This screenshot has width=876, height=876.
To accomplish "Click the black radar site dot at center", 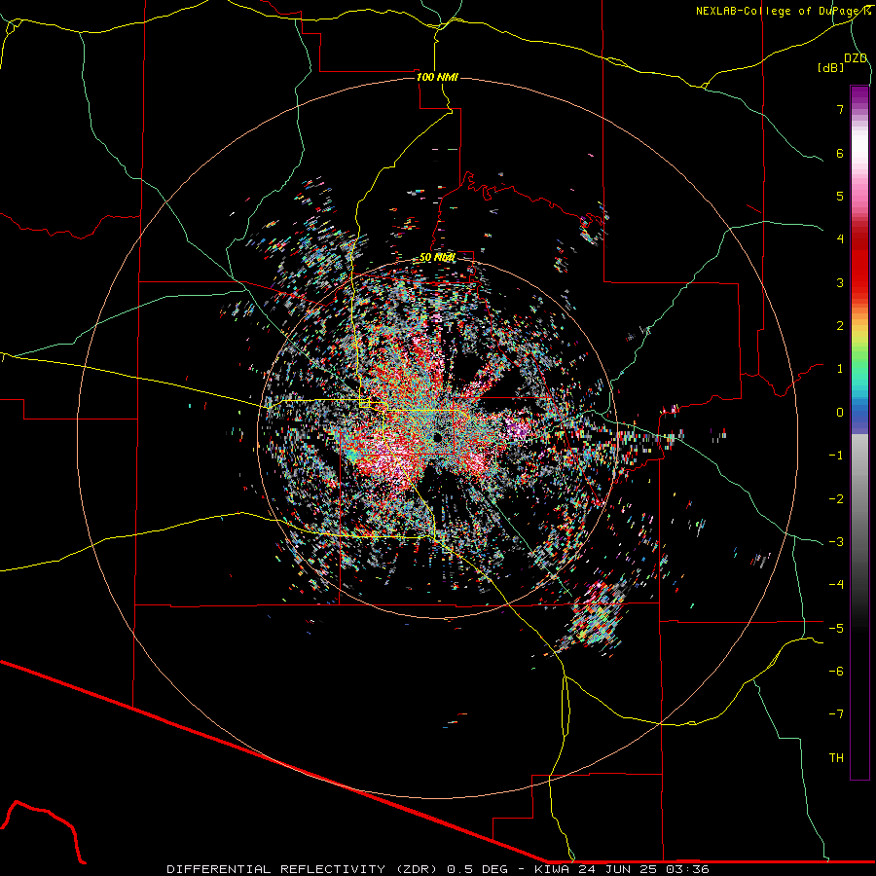I will tap(437, 437).
